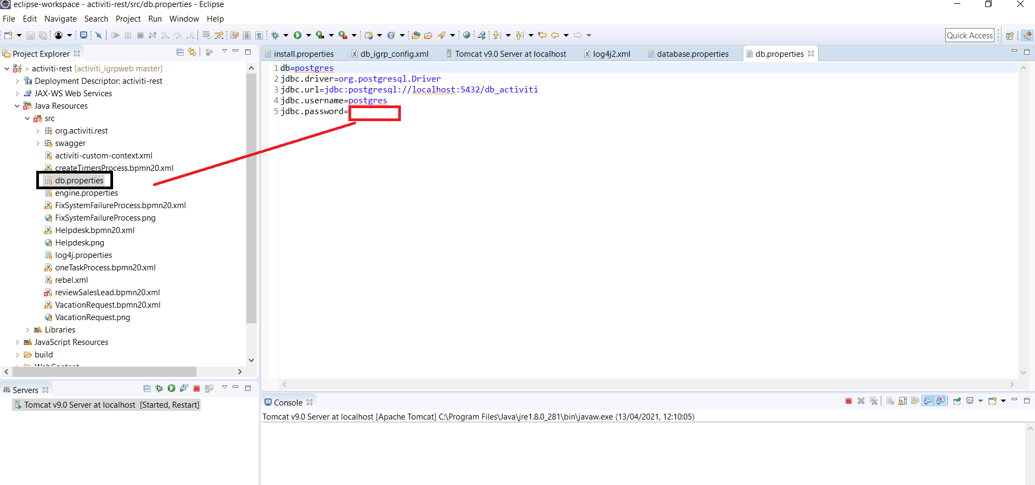Click the Project Explorer horizontal scrollbar

(x=104, y=372)
